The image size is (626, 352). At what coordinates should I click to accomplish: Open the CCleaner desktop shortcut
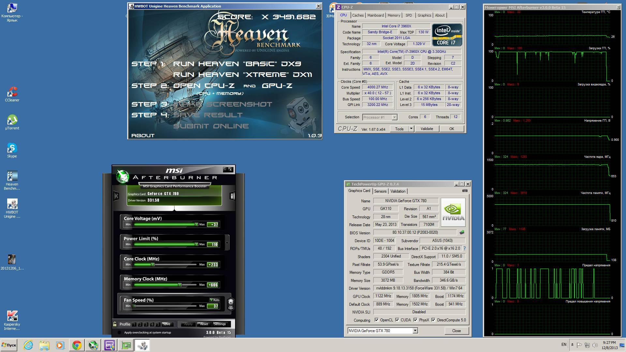(12, 94)
